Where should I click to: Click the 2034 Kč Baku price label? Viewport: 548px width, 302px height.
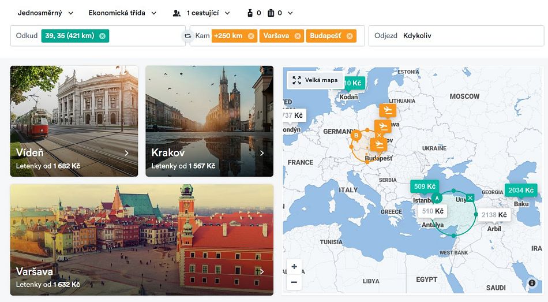tap(520, 191)
